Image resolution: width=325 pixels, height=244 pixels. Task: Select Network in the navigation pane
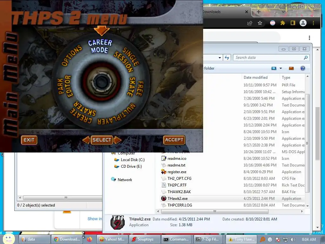122,180
